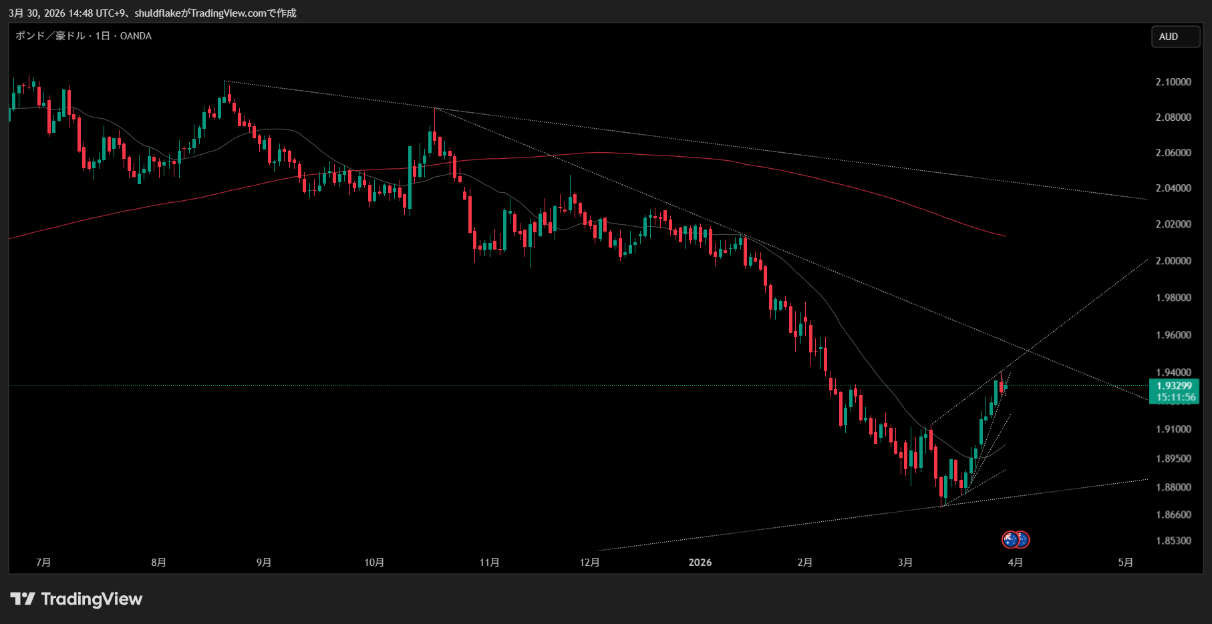Click the 7月 label on the time axis
Viewport: 1212px width, 624px height.
43,563
